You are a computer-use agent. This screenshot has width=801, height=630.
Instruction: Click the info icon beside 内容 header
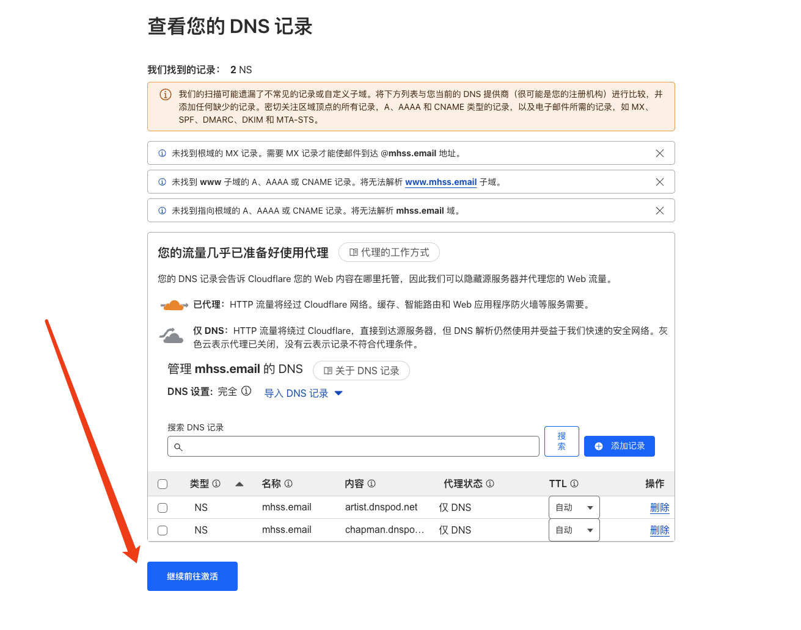371,483
